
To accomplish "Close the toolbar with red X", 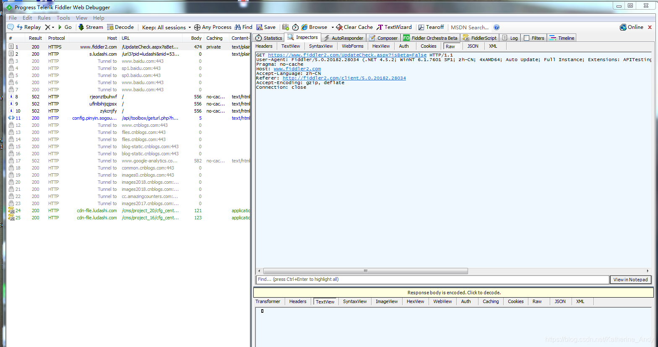I will 650,27.
